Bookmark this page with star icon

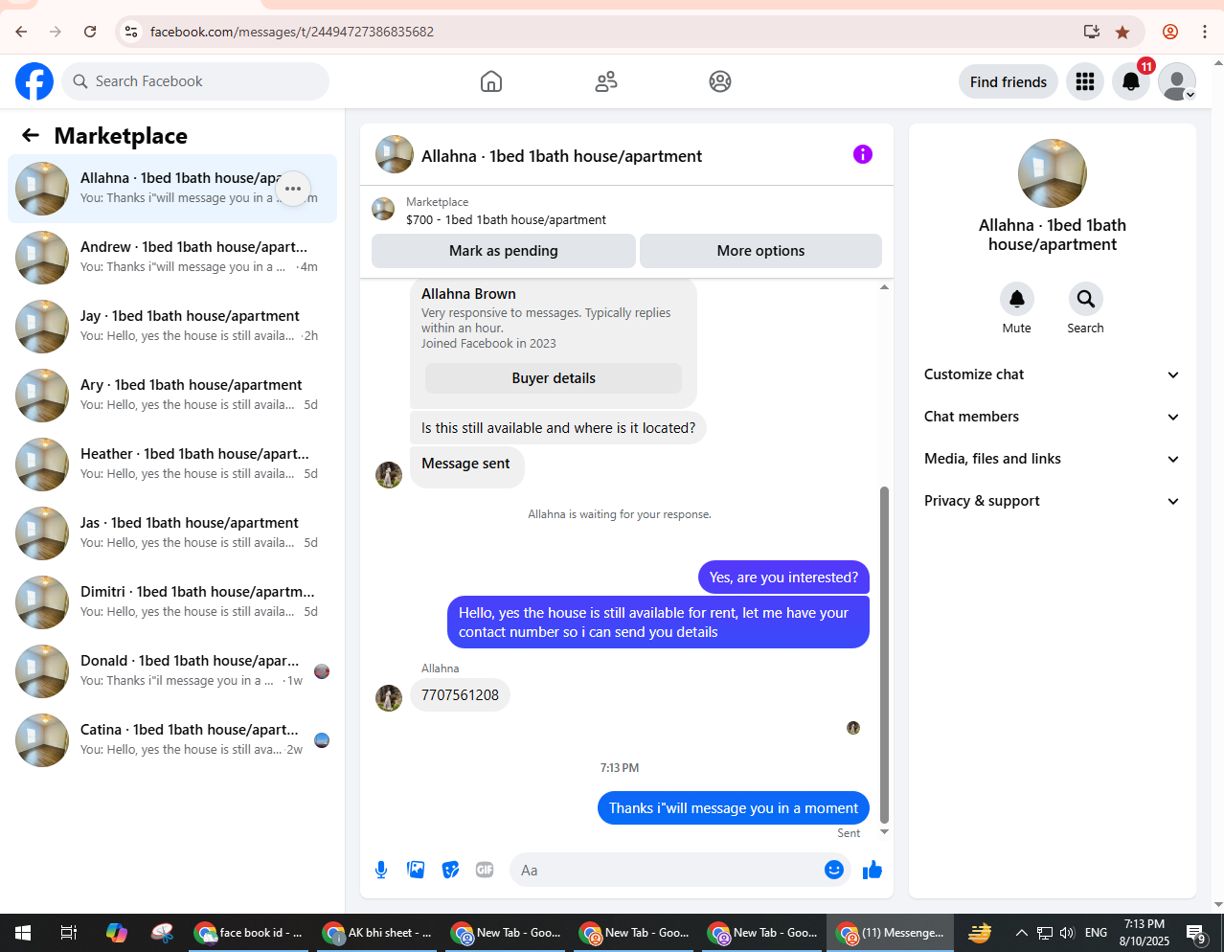tap(1122, 32)
